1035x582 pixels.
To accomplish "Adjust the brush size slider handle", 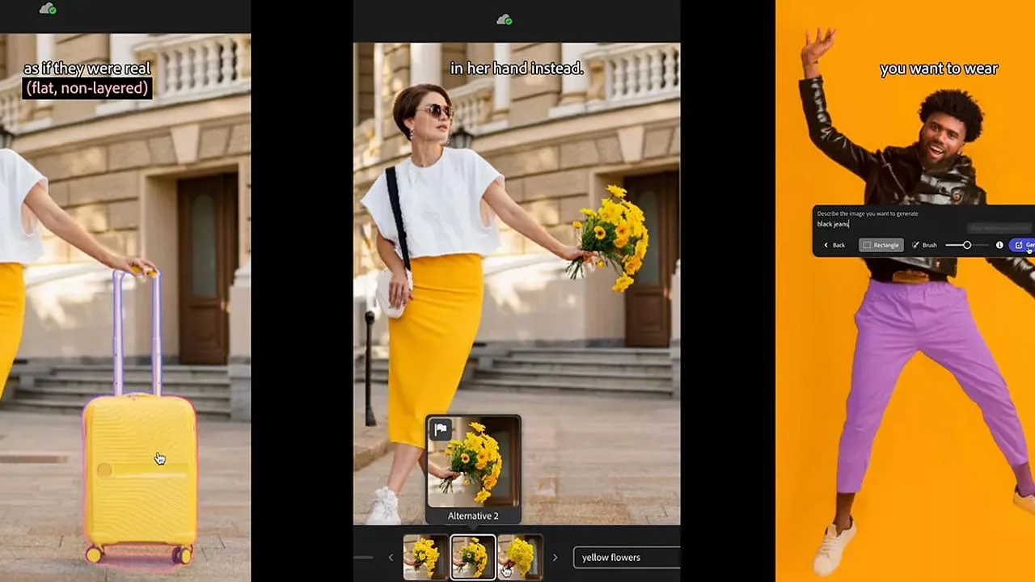I will [x=968, y=244].
